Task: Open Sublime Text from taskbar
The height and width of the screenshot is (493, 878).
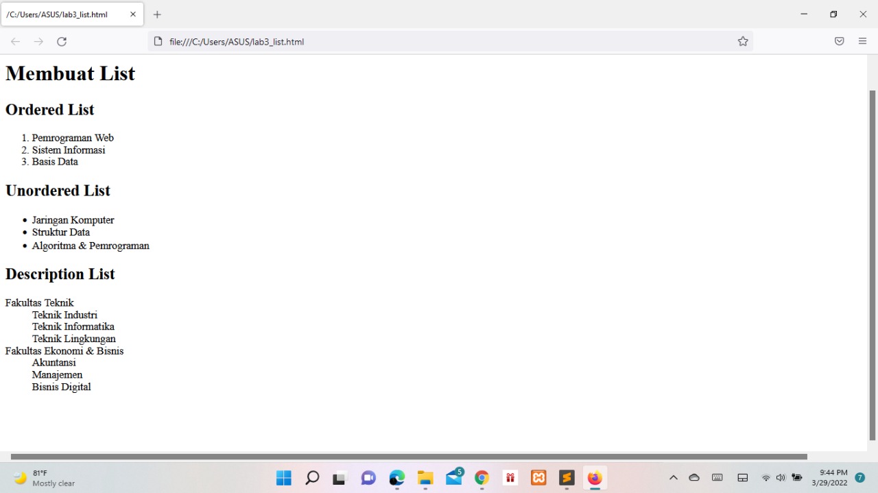Action: 567,478
